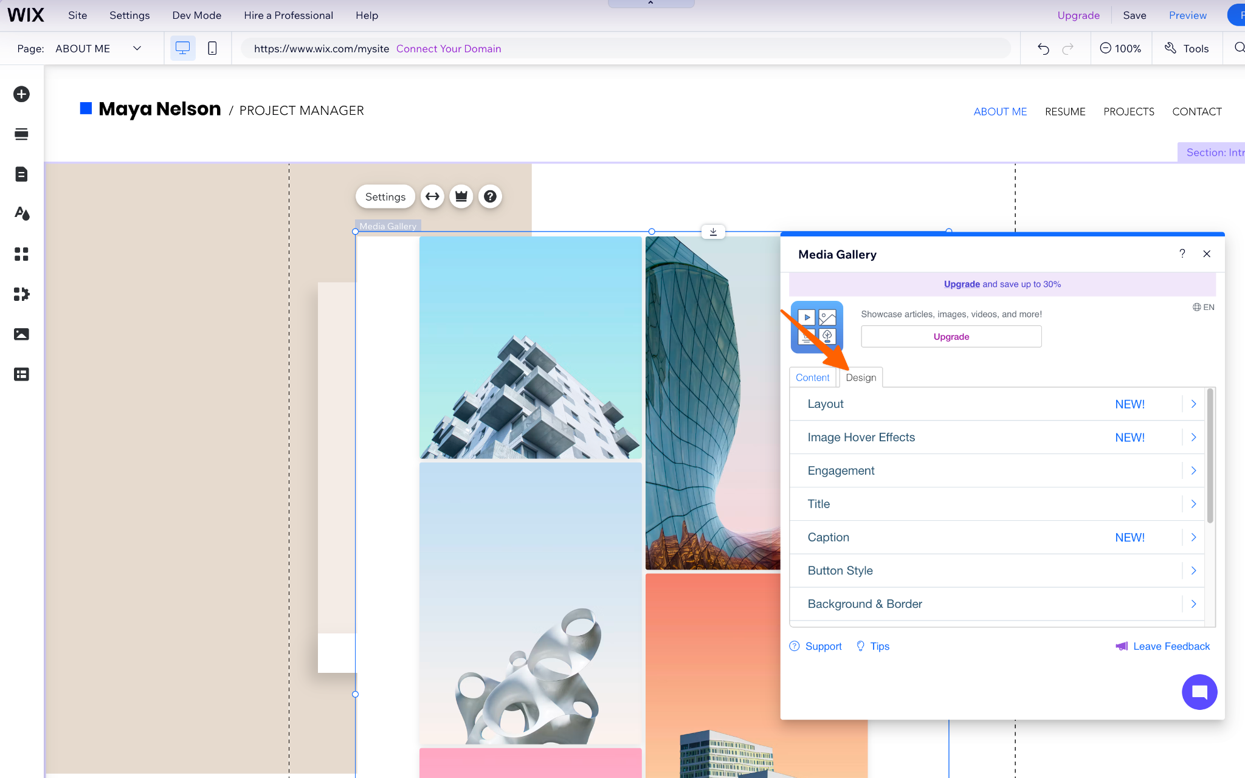Expand the Layout design option
This screenshot has width=1245, height=778.
tap(997, 404)
